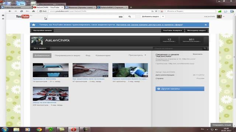Switch to the Алёна Веселова tab
This screenshot has width=236, height=132.
(x=16, y=7)
